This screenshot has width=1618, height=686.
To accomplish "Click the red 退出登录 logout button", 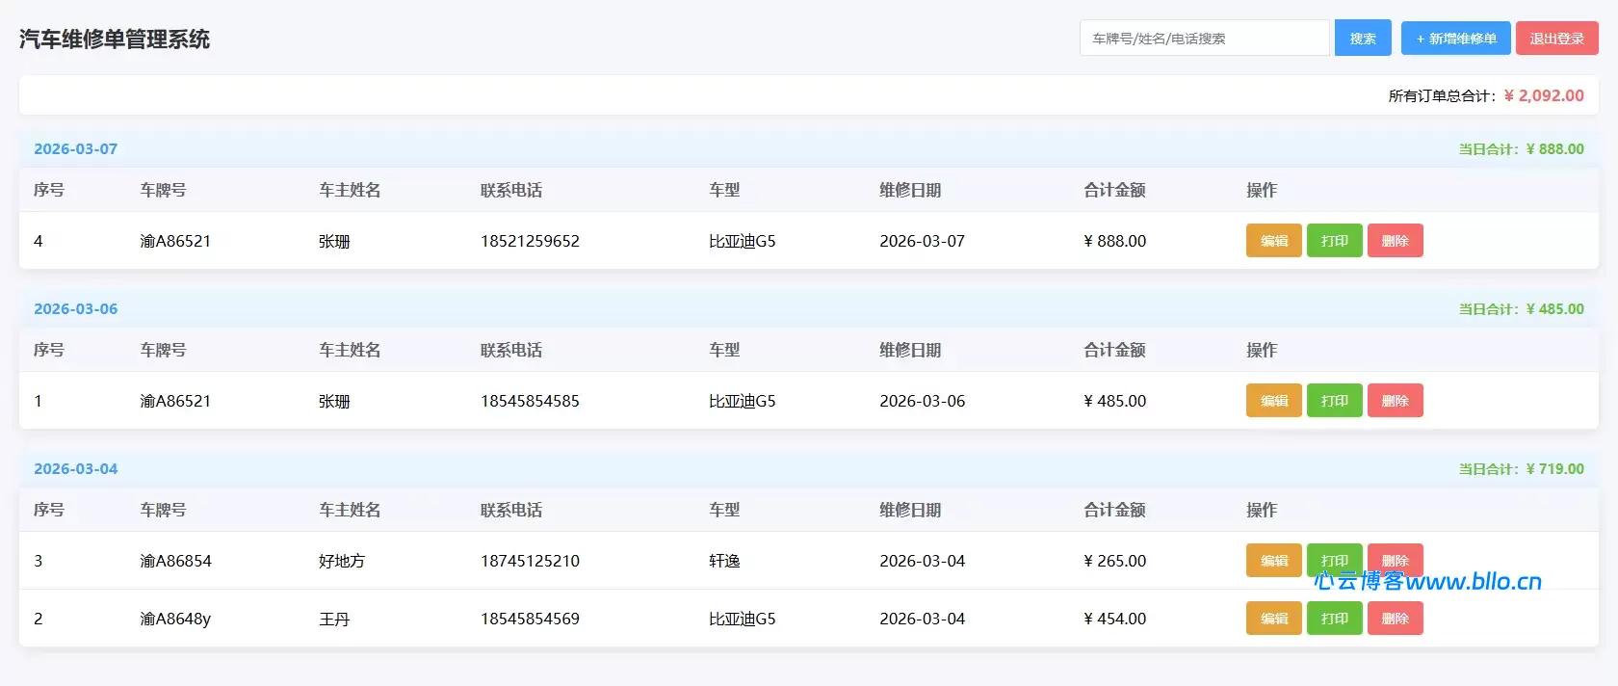I will click(x=1556, y=39).
